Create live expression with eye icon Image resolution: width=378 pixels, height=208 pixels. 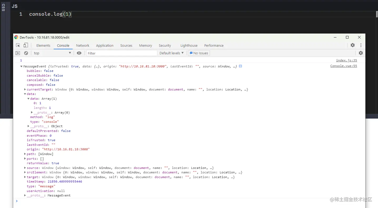coord(79,53)
